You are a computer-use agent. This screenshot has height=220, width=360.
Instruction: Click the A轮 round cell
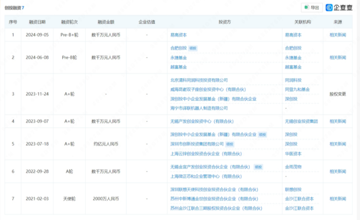click(x=69, y=171)
